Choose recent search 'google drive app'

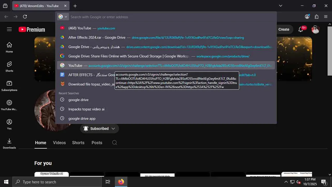click(x=166, y=118)
